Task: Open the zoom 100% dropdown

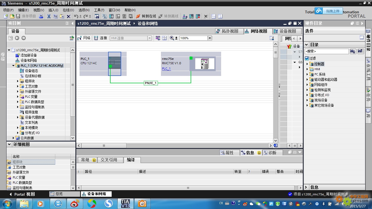Action: (210, 38)
